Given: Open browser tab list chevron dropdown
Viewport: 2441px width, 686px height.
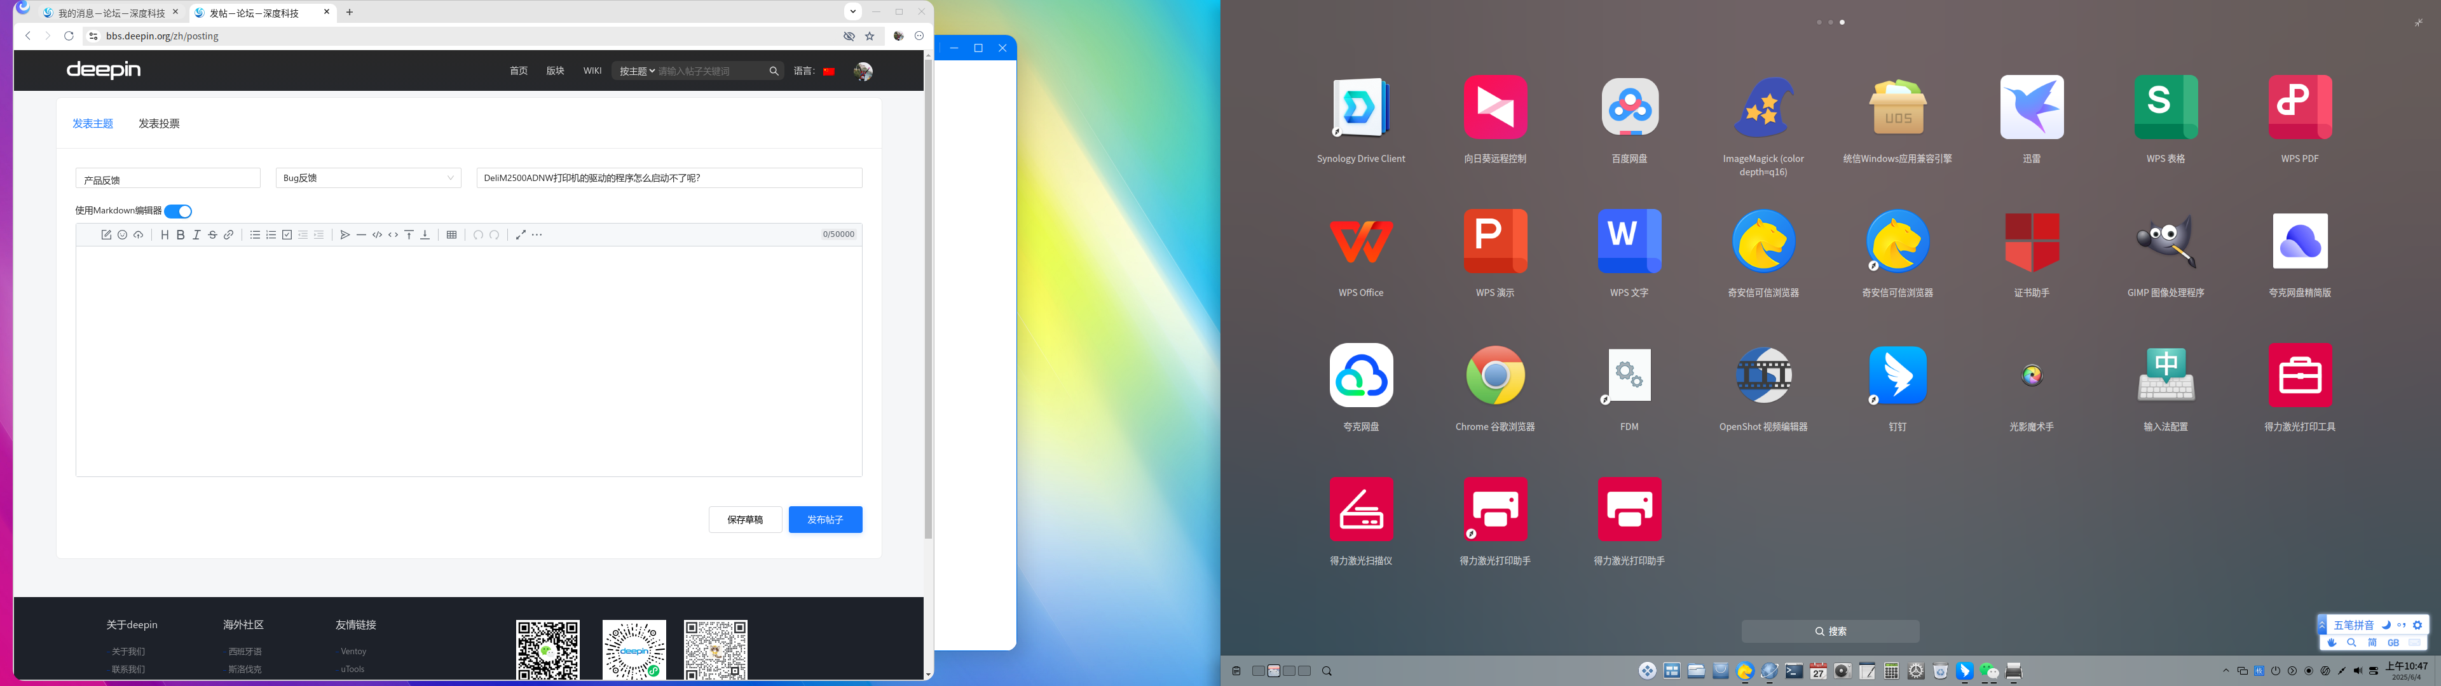Looking at the screenshot, I should coord(853,12).
